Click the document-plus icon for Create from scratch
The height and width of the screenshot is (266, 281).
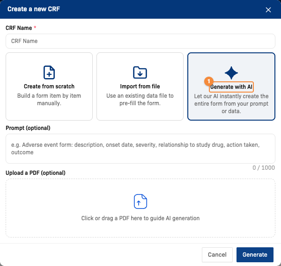(49, 72)
